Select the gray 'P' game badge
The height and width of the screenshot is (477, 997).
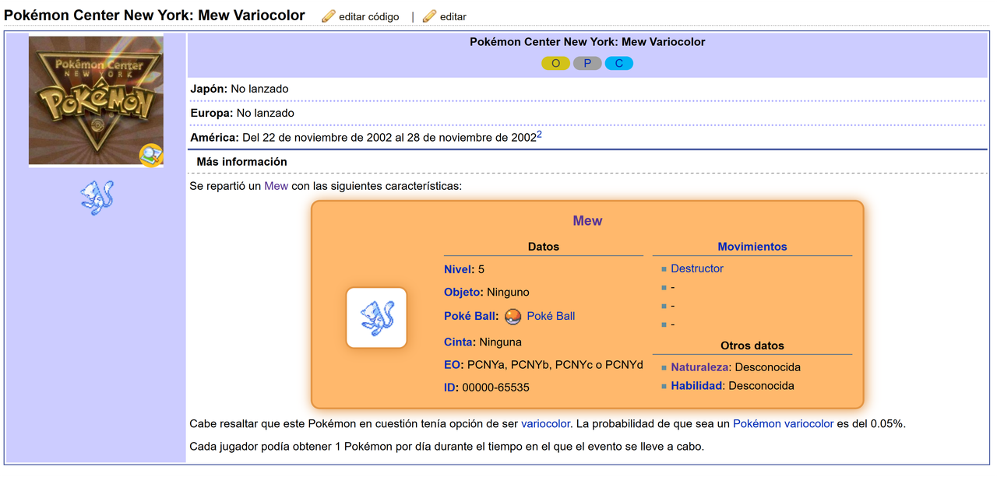587,63
